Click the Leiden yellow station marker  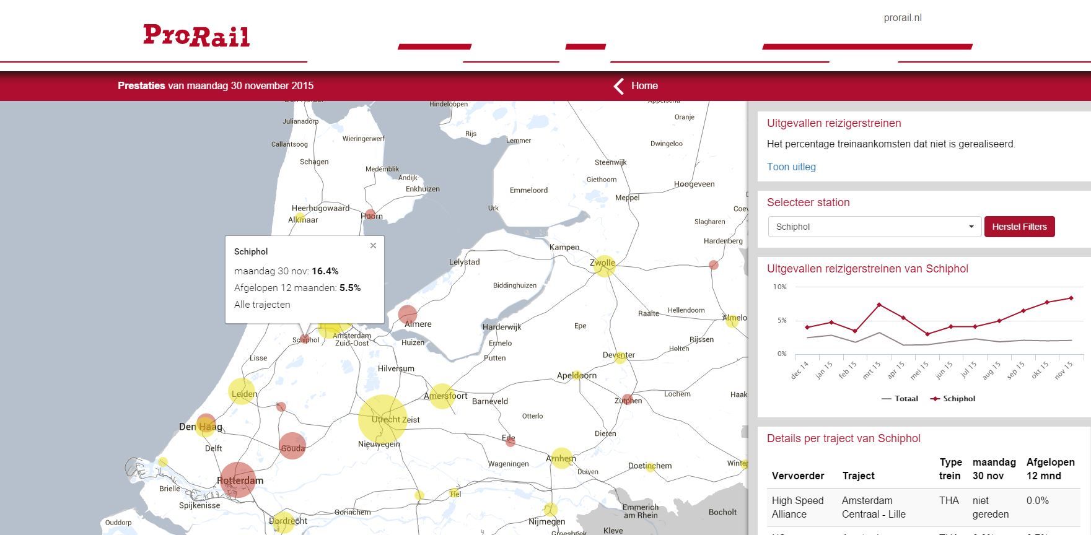tap(242, 391)
